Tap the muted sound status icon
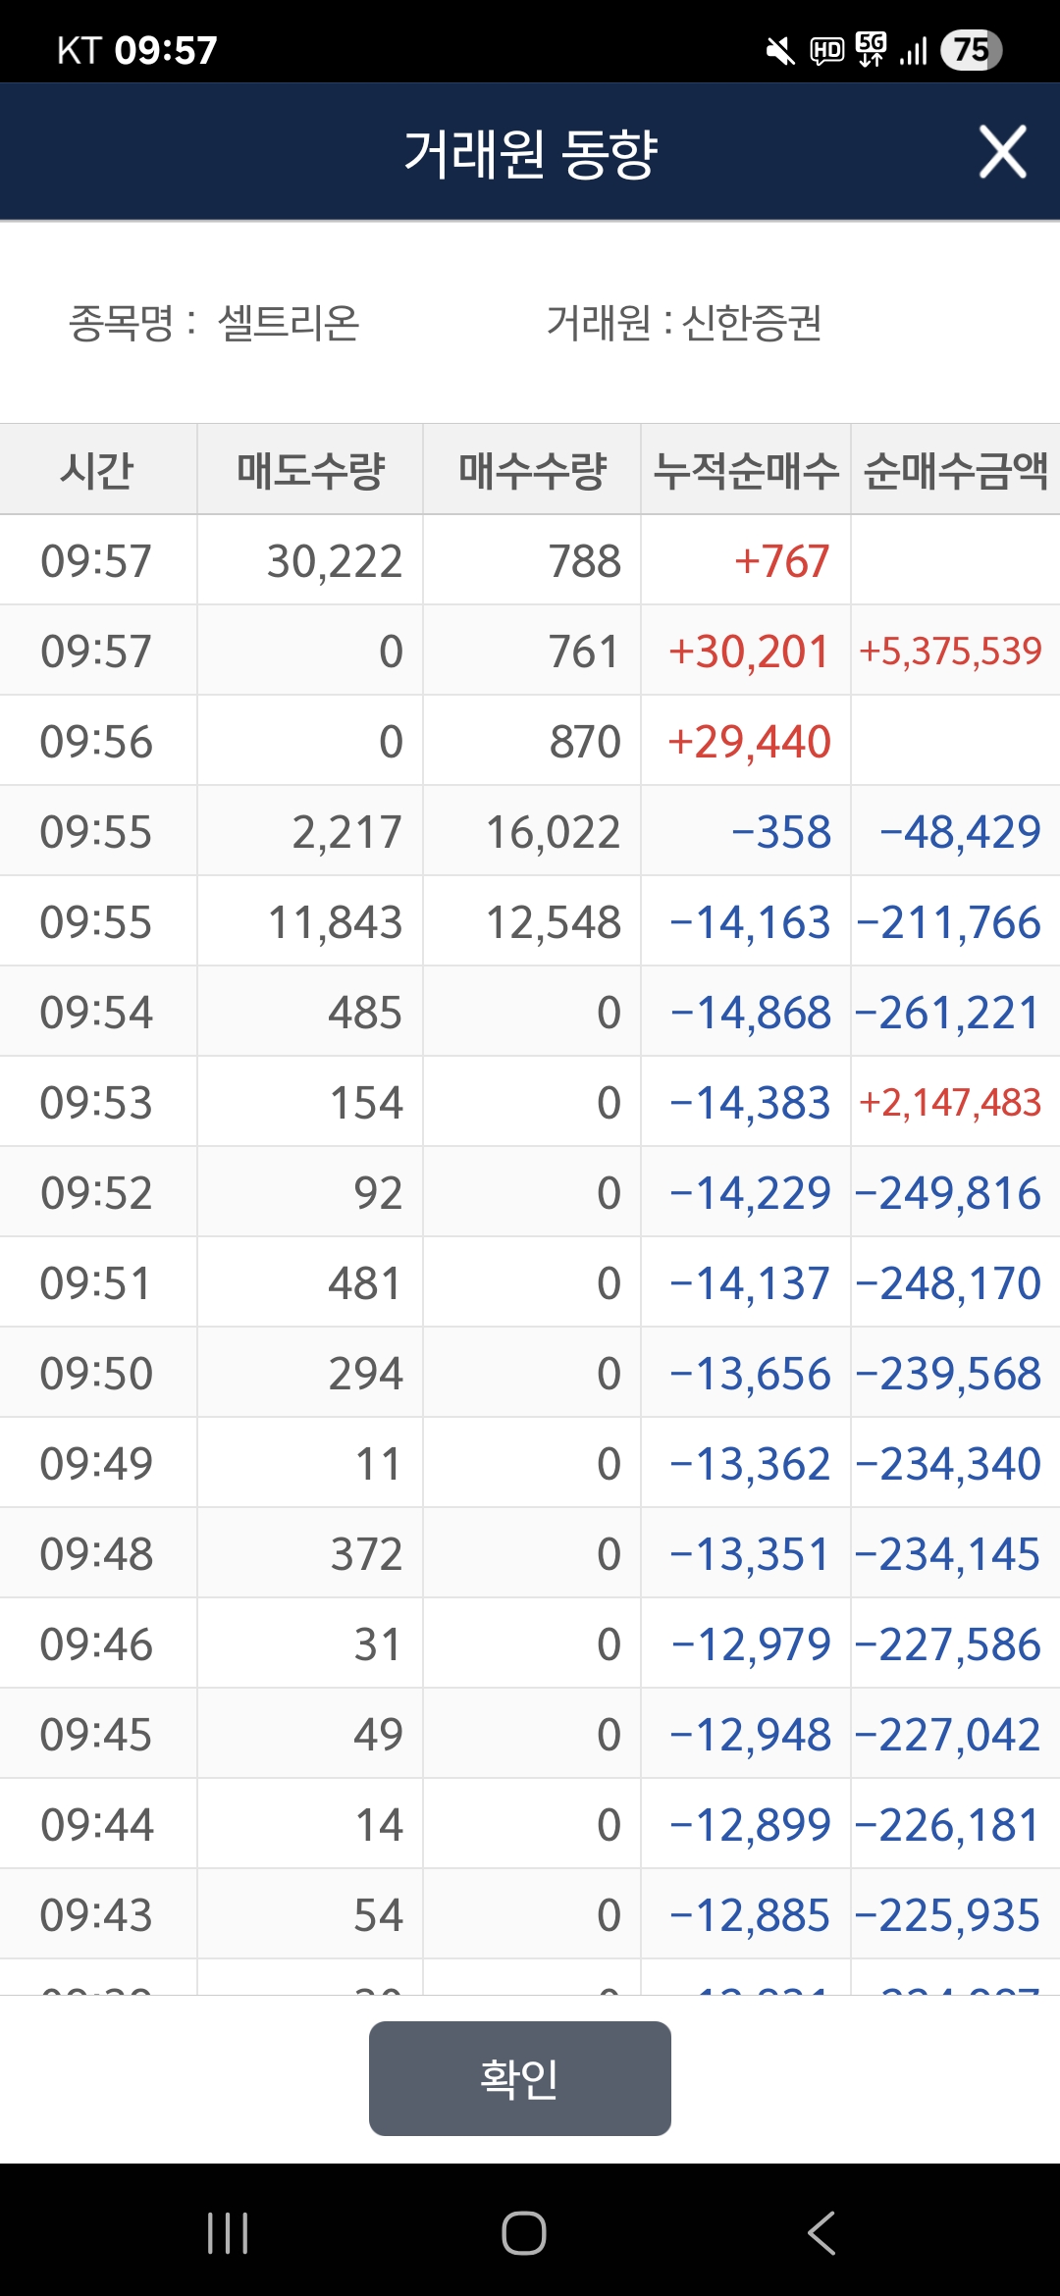 (x=780, y=51)
